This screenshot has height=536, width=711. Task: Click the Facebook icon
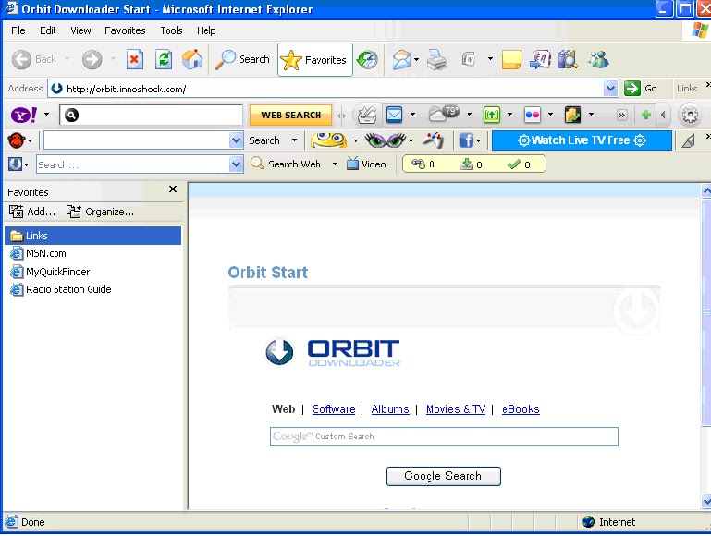[466, 140]
